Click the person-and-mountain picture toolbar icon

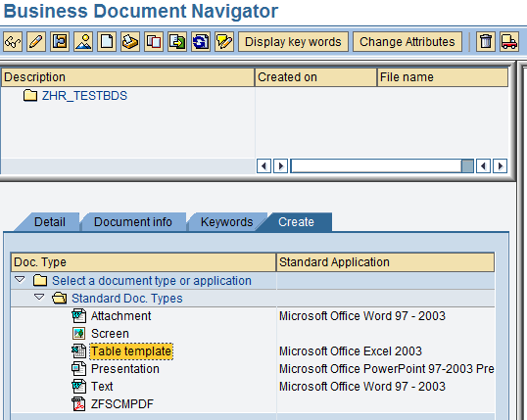tap(83, 42)
